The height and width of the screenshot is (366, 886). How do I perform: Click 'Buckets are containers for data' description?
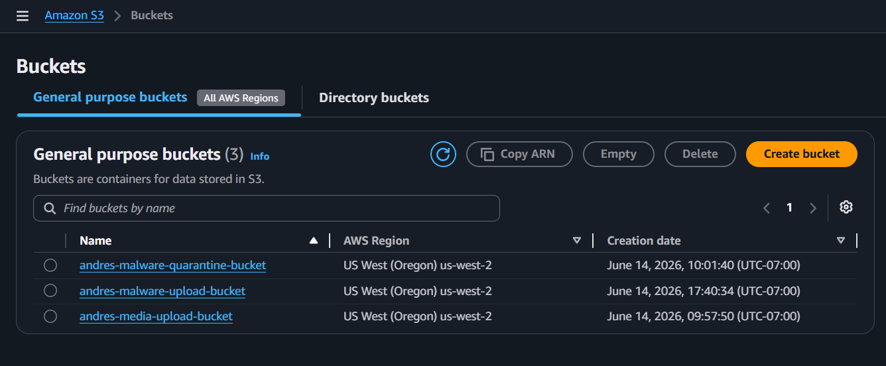[149, 179]
